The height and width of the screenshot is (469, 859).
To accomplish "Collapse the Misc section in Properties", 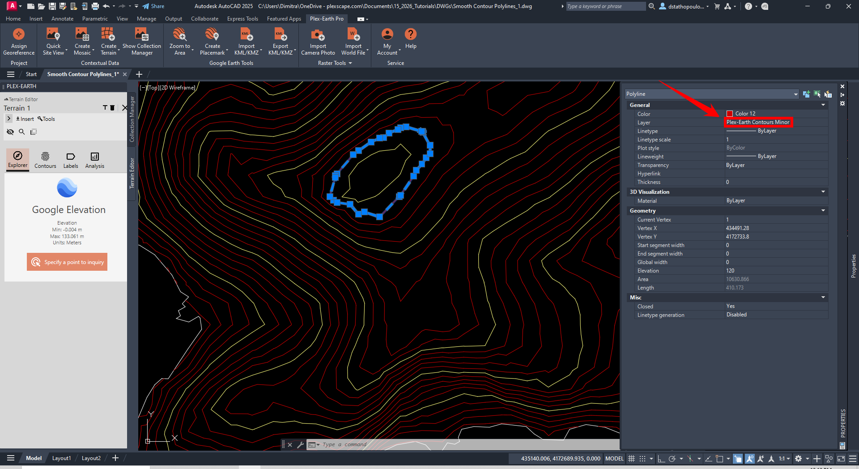I will point(823,297).
